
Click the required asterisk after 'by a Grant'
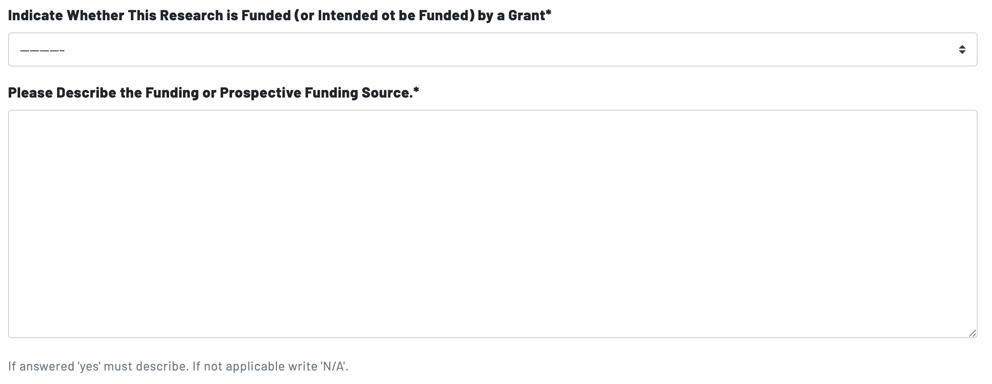[x=549, y=15]
